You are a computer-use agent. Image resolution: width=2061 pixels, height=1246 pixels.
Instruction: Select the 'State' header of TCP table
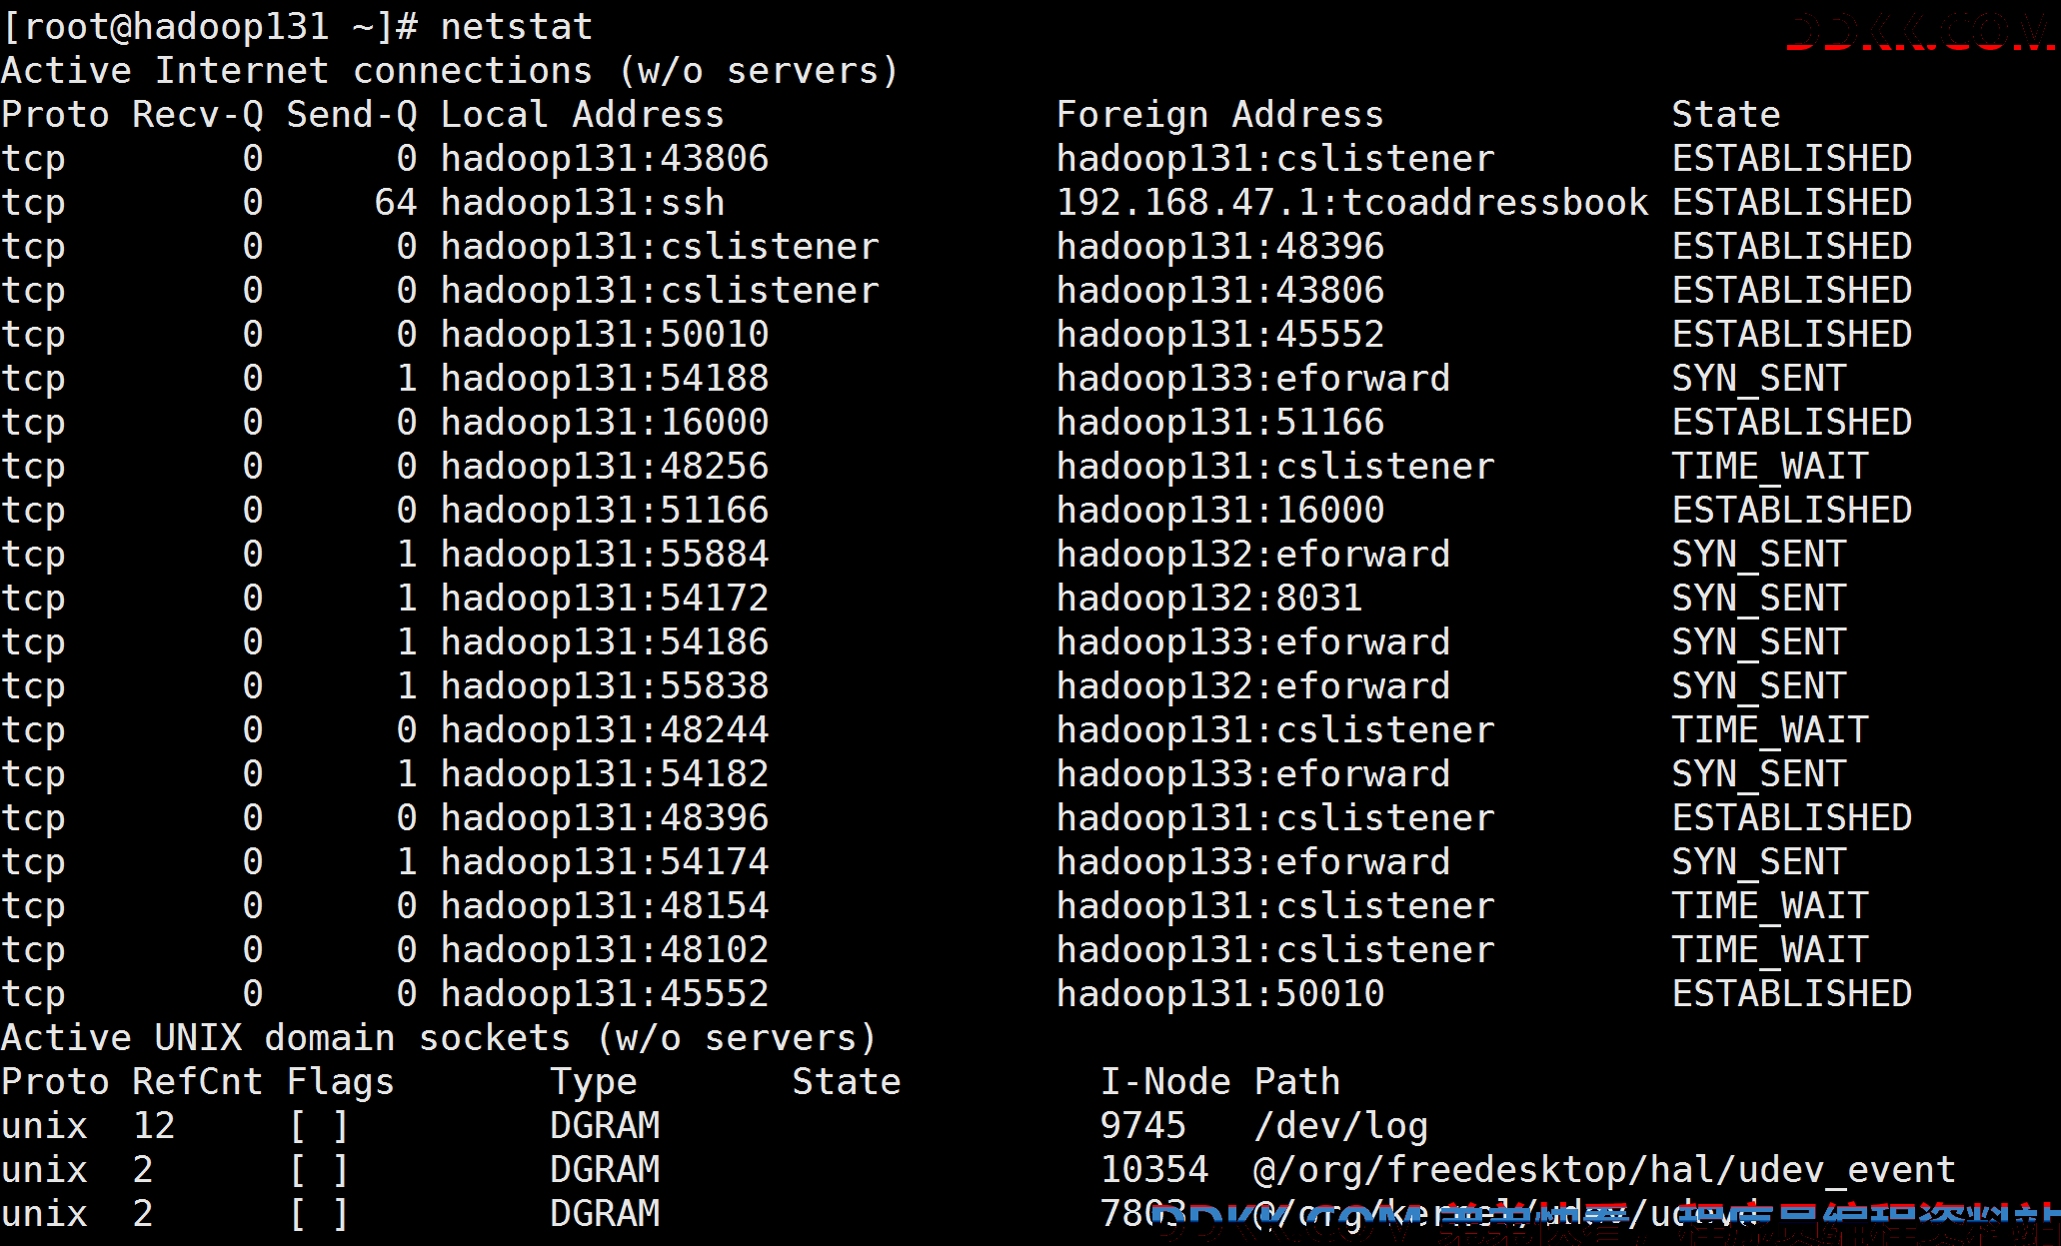click(1726, 115)
